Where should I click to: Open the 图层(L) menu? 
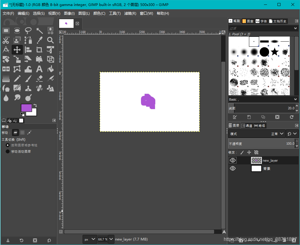click(x=84, y=13)
